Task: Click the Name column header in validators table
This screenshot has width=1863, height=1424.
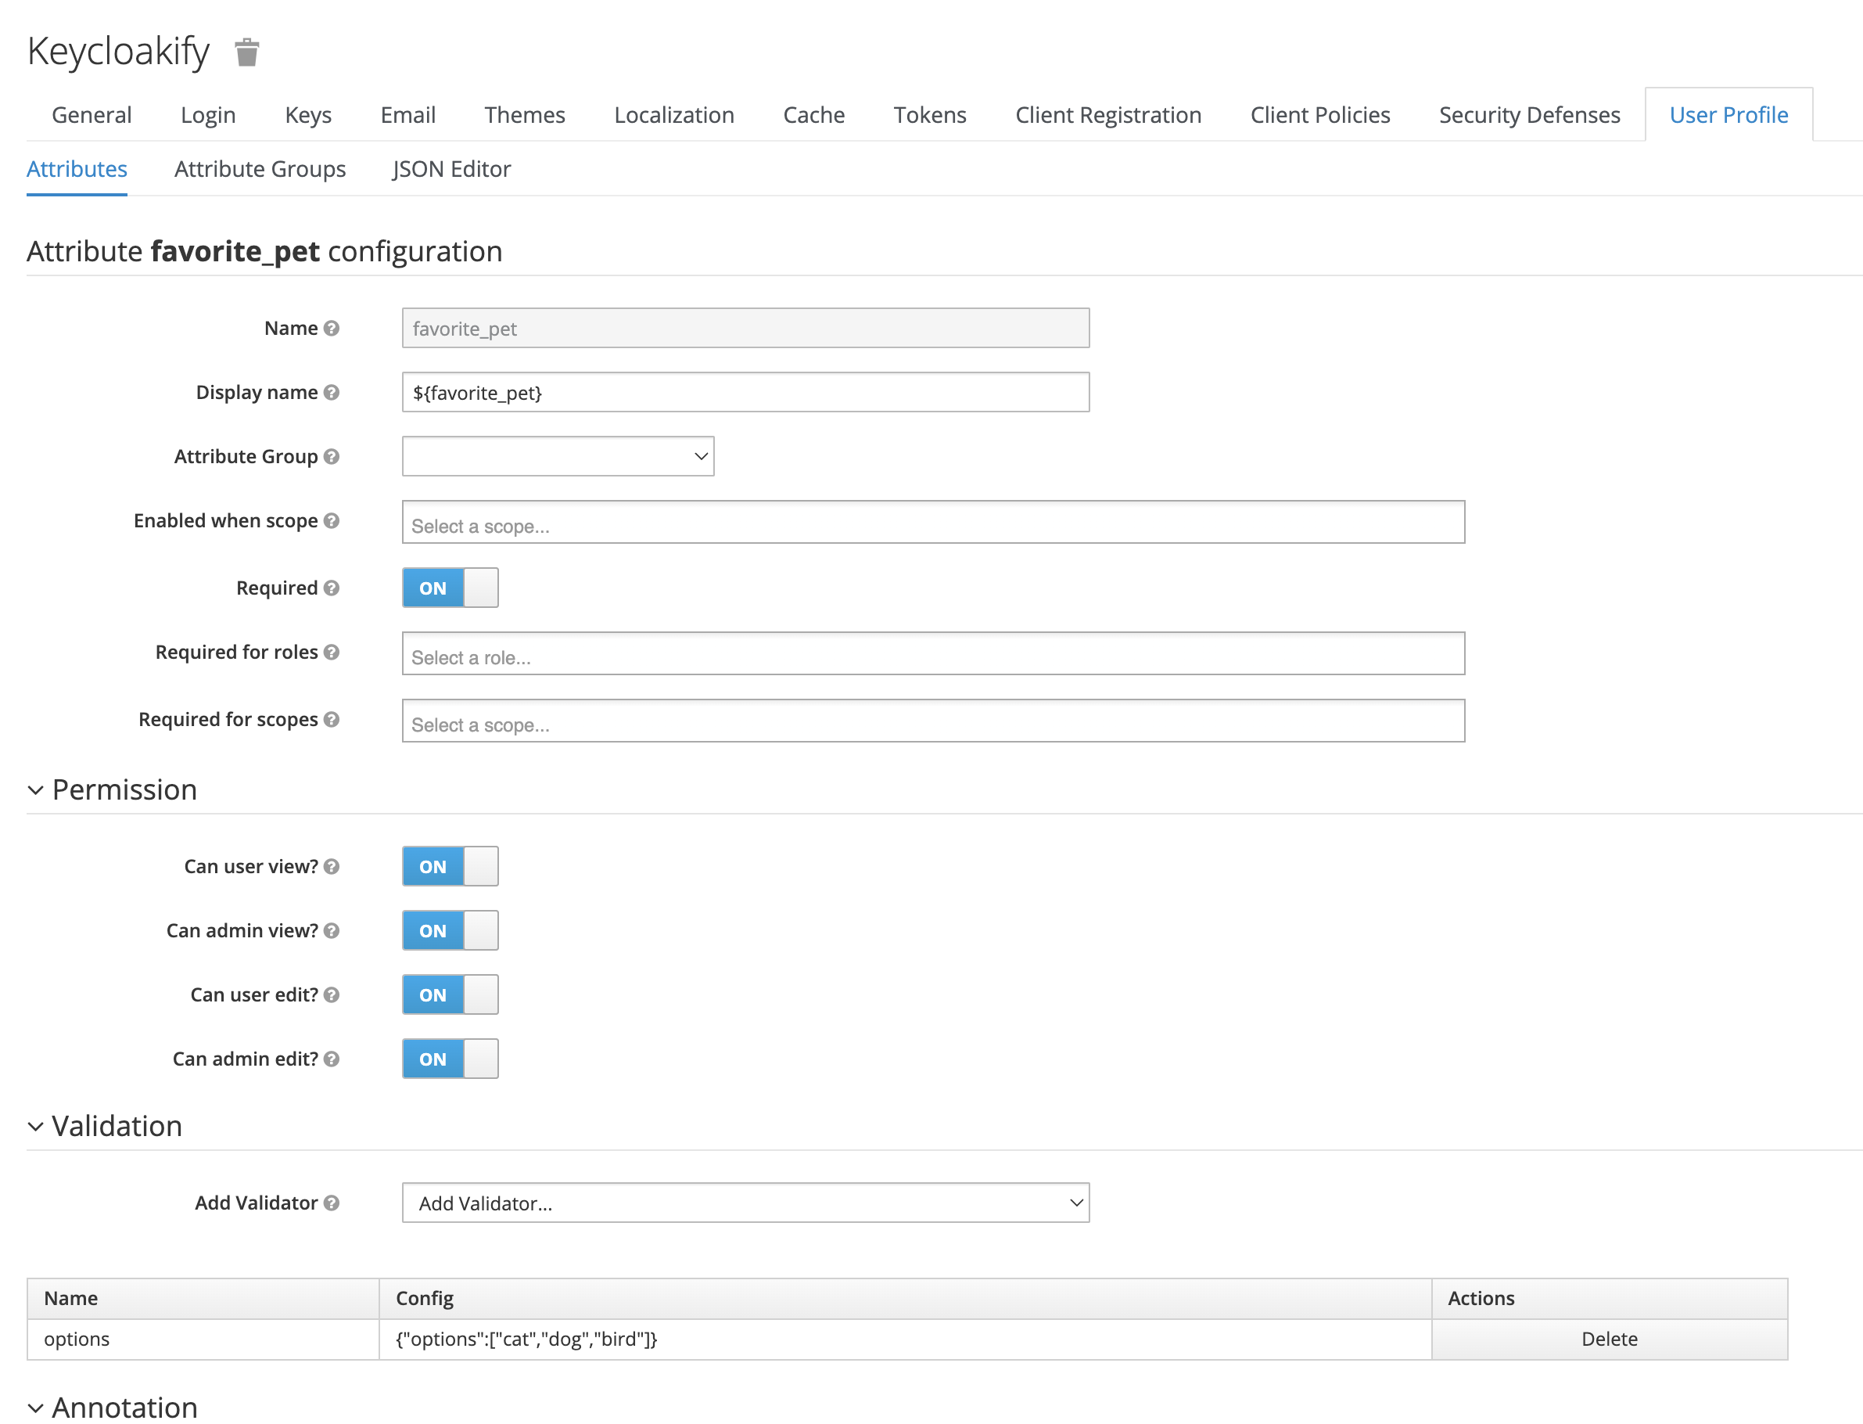Action: (203, 1300)
